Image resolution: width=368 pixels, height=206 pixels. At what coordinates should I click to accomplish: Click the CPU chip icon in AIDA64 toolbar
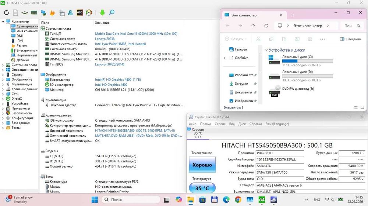click(25, 12)
